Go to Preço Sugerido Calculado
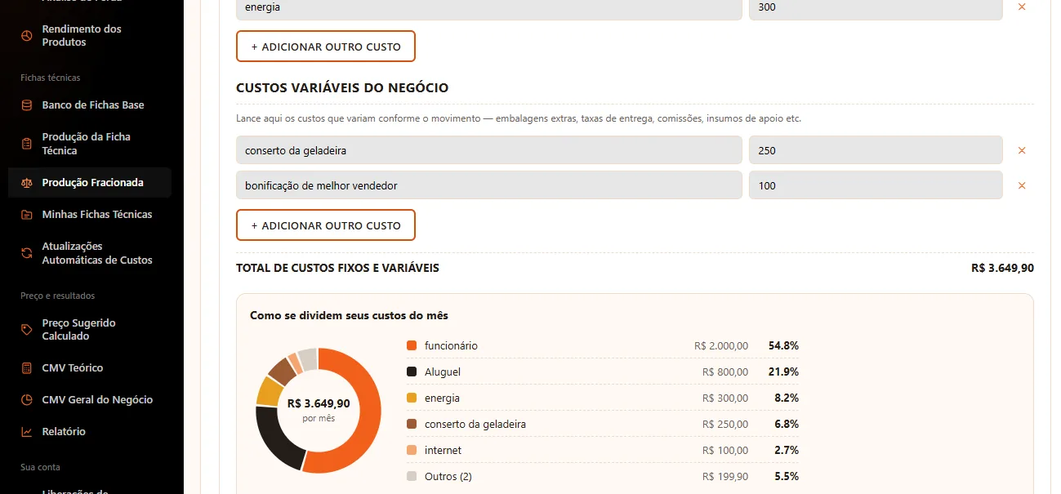1061x494 pixels. pyautogui.click(x=90, y=329)
